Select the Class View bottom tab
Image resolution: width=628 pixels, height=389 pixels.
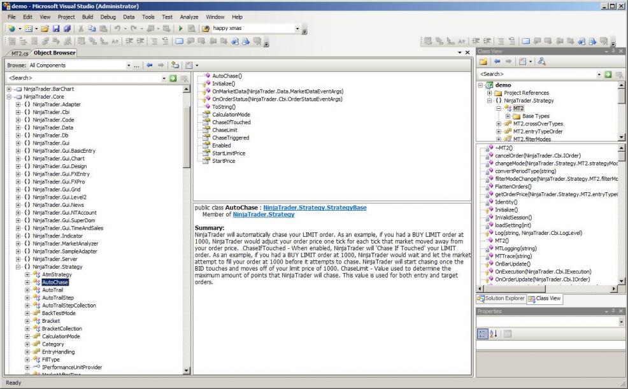coord(545,299)
